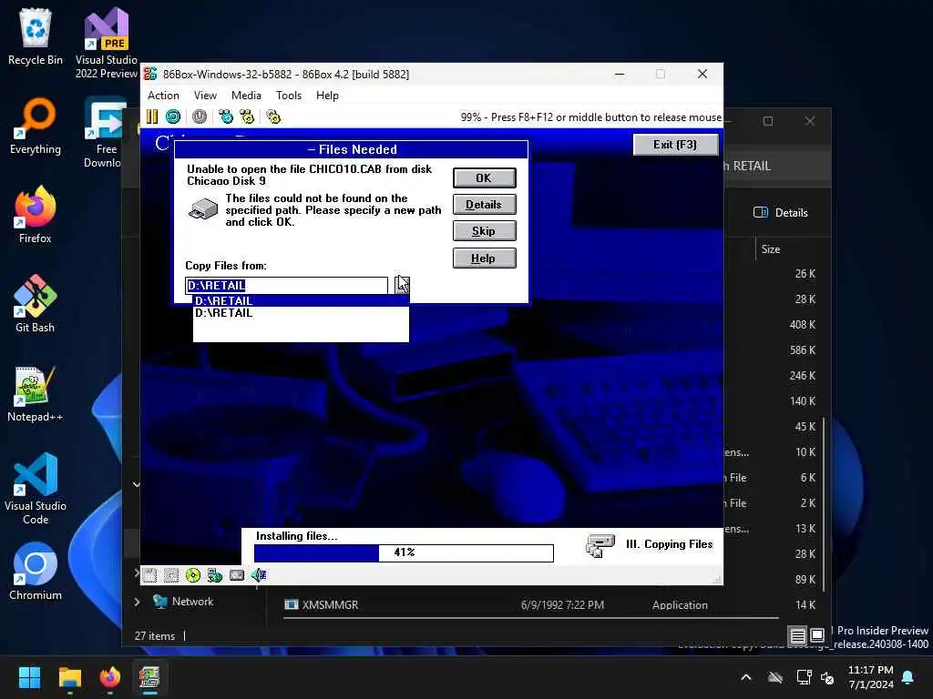Click the OneDrive tray icon
Screen dimensions: 933x699
pyautogui.click(x=774, y=677)
